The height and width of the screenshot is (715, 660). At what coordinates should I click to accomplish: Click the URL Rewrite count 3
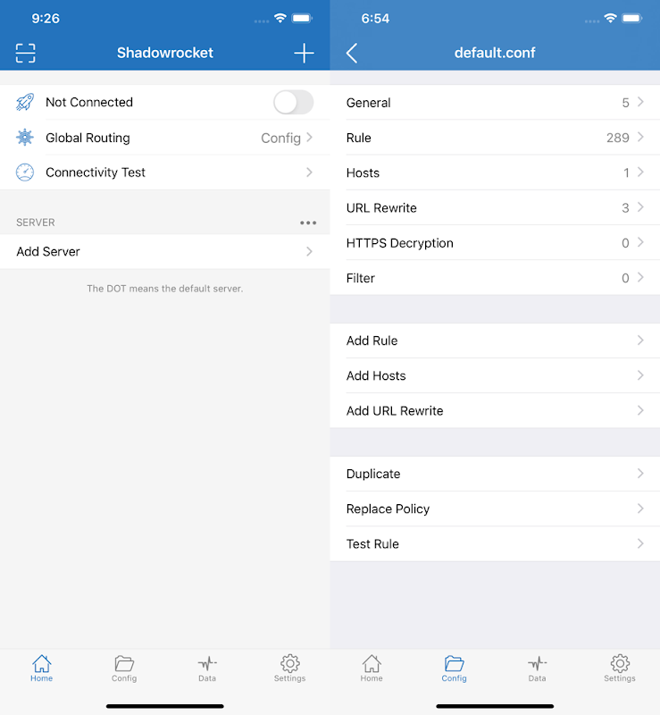pos(625,208)
